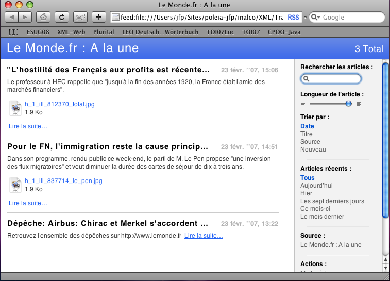This screenshot has width=390, height=281.
Task: Sort articles by Nouveau
Action: (313, 150)
